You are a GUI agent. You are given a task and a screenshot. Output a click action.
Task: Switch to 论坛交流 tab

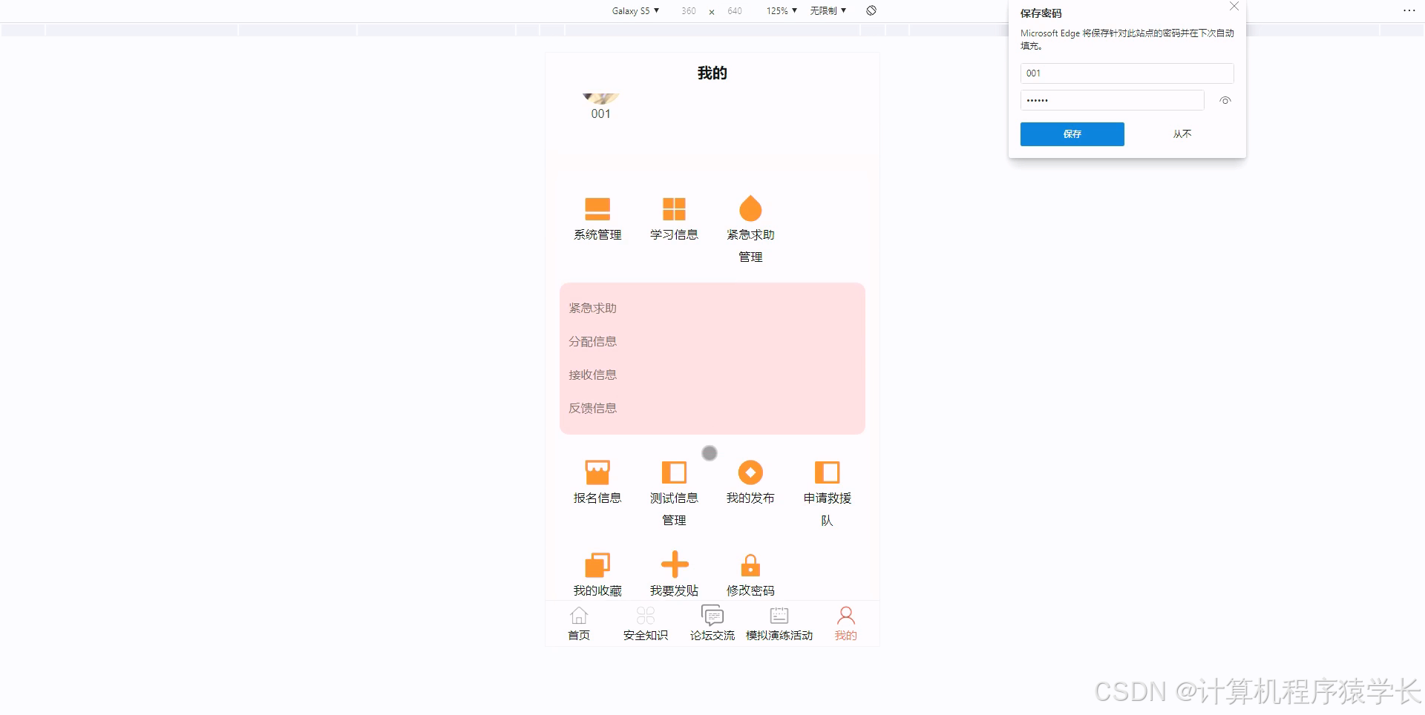click(711, 623)
